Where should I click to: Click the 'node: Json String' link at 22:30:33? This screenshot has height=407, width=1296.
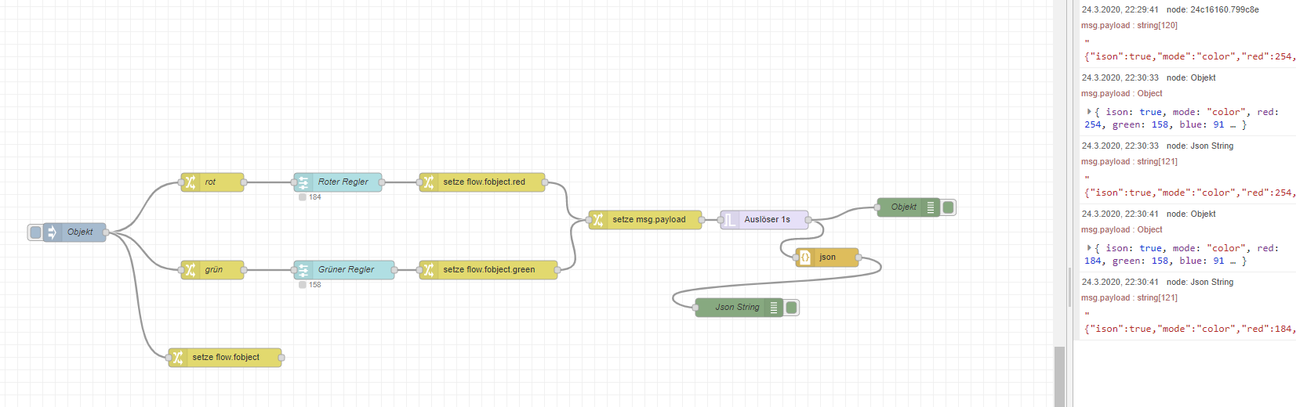[1200, 146]
